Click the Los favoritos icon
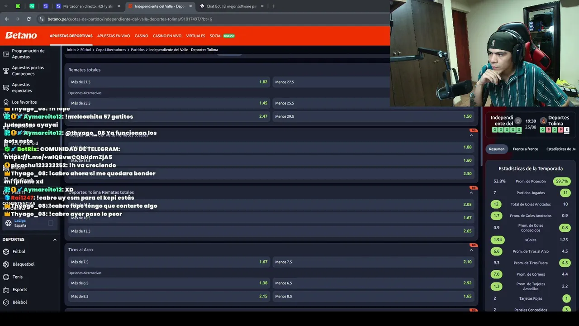The width and height of the screenshot is (579, 326). click(6, 102)
